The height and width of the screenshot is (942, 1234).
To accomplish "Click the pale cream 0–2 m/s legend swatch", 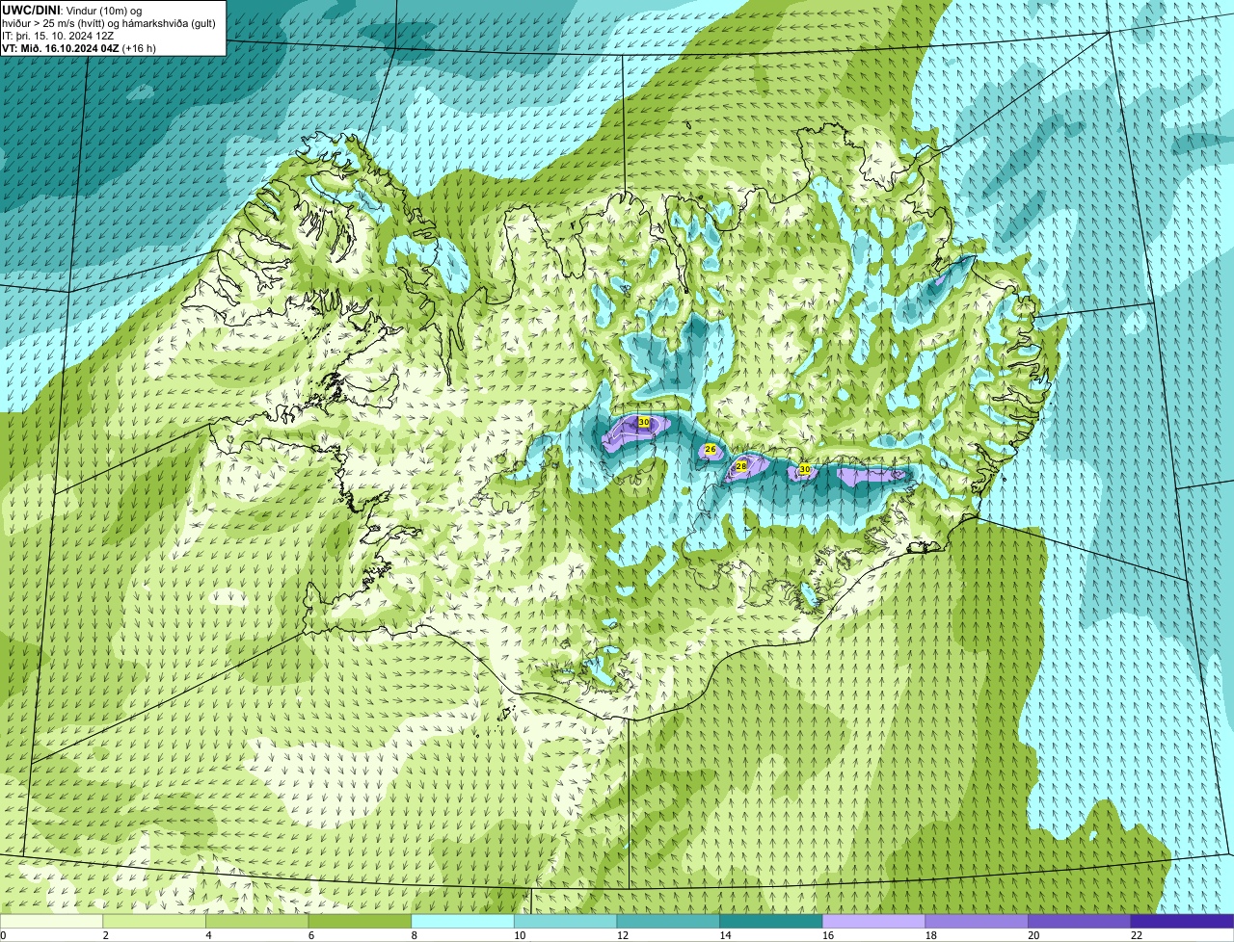I will pyautogui.click(x=51, y=921).
